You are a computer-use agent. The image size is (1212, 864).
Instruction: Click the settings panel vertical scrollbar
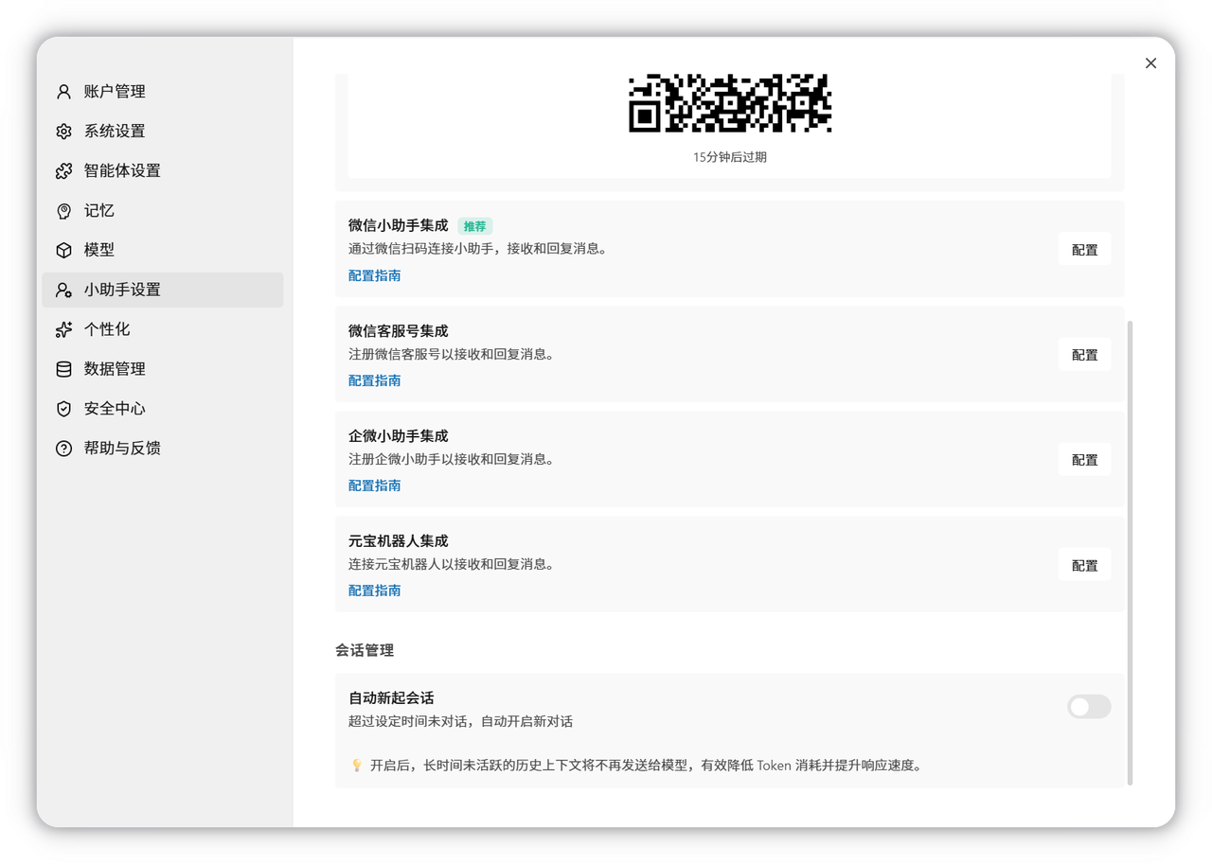1130,553
